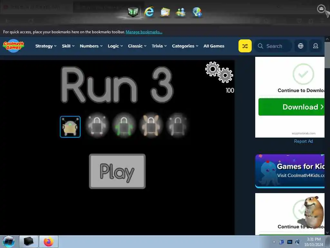
Task: Click the blue flag tray icon
Action: 282,242
